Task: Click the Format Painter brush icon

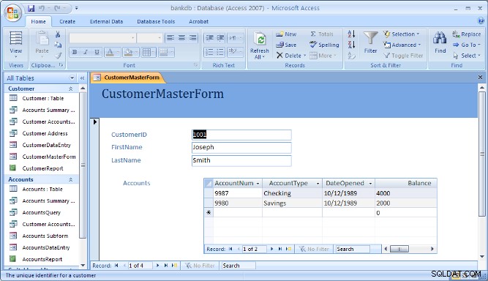Action: tap(59, 56)
